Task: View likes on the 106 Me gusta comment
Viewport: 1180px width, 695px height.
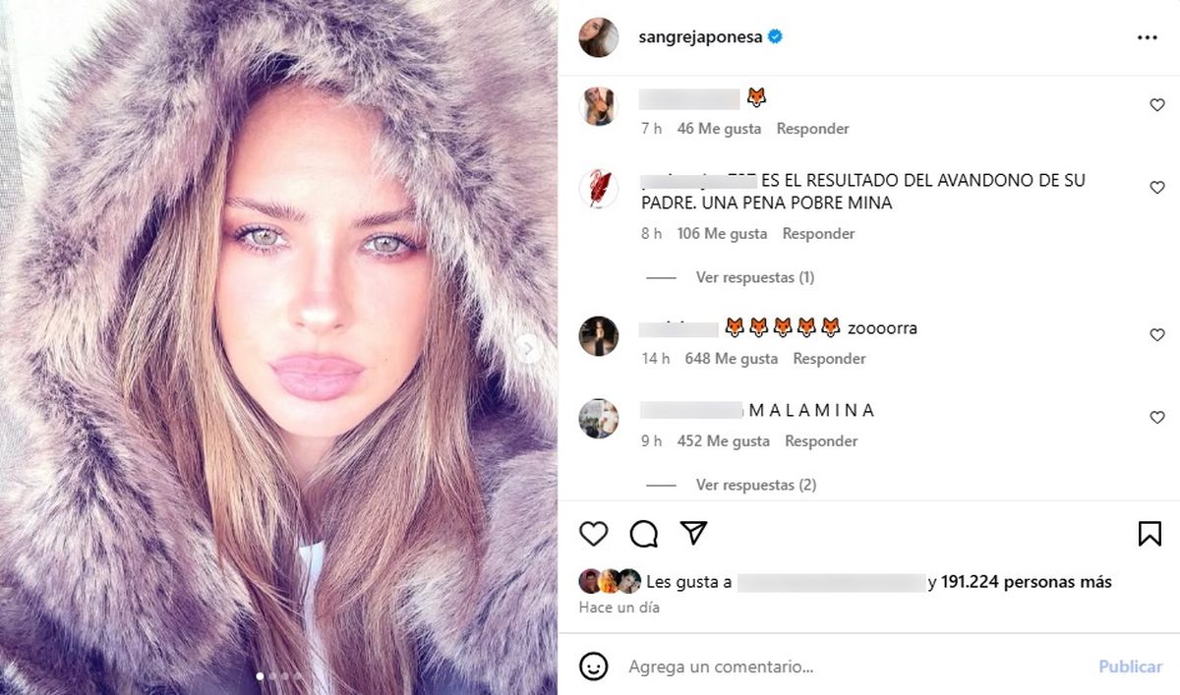Action: (722, 234)
